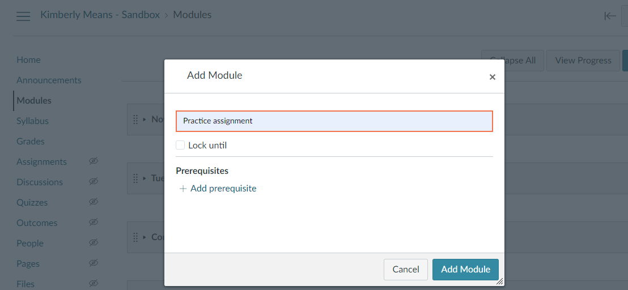Click the Cancel button
Image resolution: width=628 pixels, height=290 pixels.
406,270
